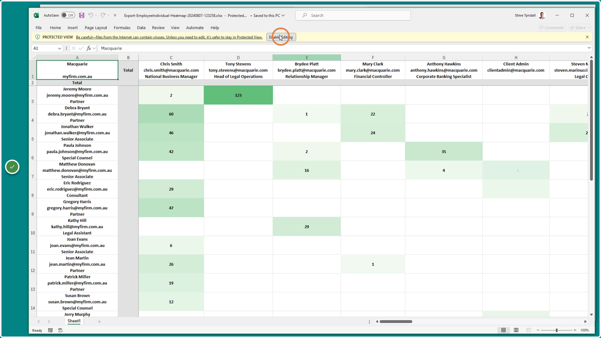Click Steve Tyndall account picture

(542, 16)
